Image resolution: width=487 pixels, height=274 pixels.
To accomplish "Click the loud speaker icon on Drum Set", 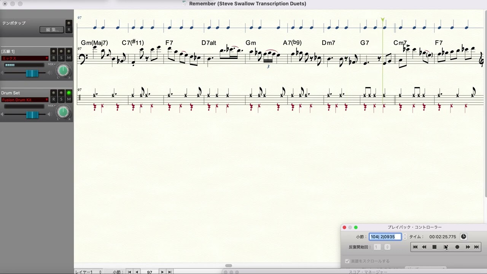I will coord(49,115).
